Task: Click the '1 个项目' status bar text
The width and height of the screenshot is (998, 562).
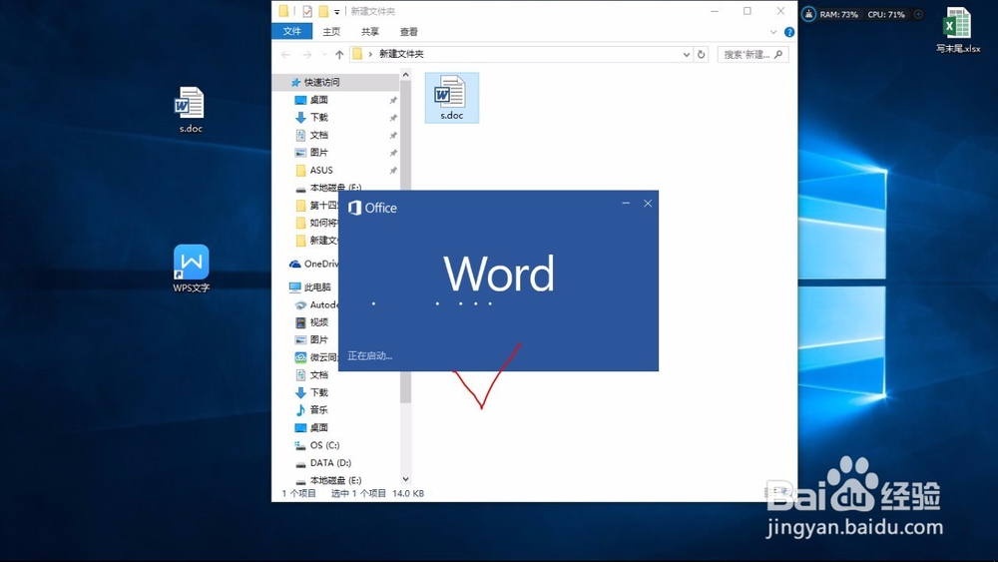Action: (298, 493)
